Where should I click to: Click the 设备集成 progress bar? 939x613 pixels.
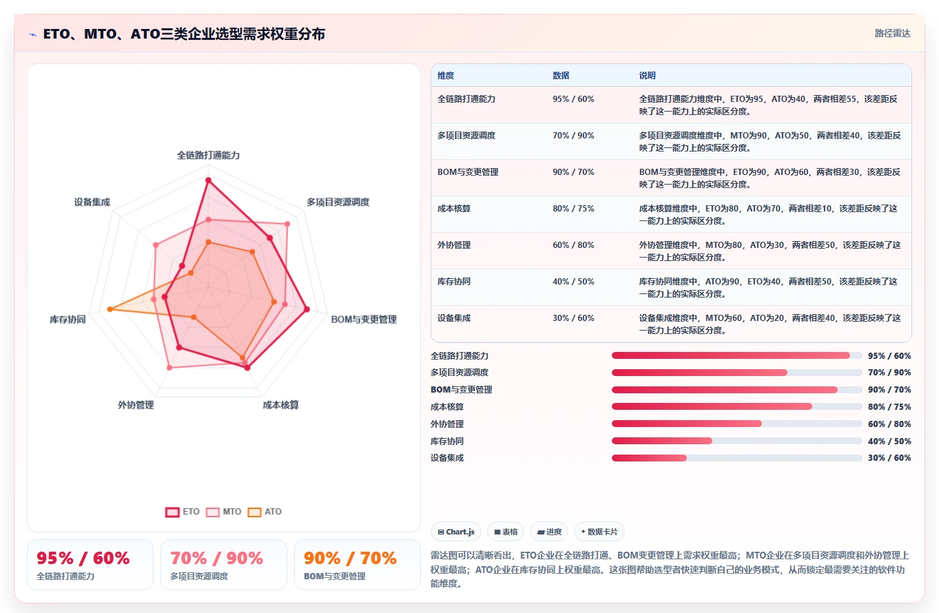point(737,458)
